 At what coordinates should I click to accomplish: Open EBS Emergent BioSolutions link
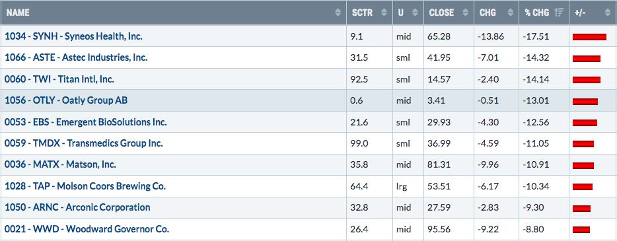coord(86,122)
